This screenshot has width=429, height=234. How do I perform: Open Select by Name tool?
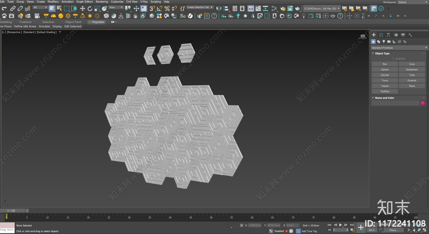59,9
